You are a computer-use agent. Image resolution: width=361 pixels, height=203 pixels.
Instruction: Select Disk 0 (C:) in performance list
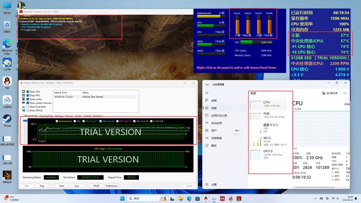(268, 128)
